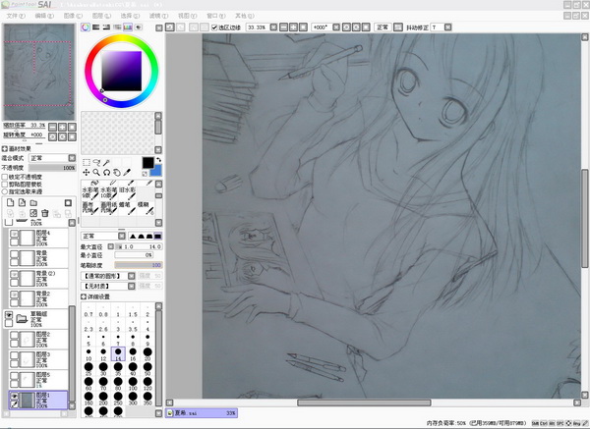Adjust the 笔刷浓度 density slider
Screen dimensions: 590x429
[139, 265]
